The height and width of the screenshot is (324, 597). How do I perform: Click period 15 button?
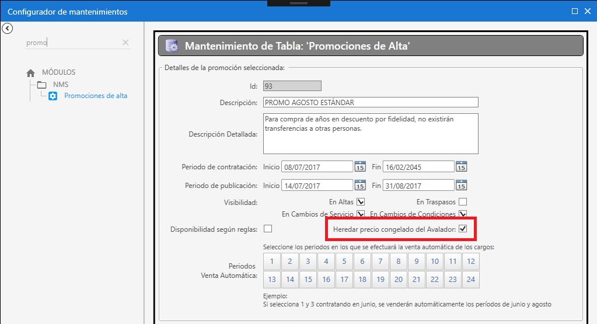308,280
